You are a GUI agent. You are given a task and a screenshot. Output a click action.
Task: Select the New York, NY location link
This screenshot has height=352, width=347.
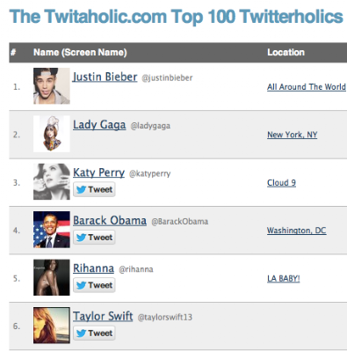click(x=293, y=135)
